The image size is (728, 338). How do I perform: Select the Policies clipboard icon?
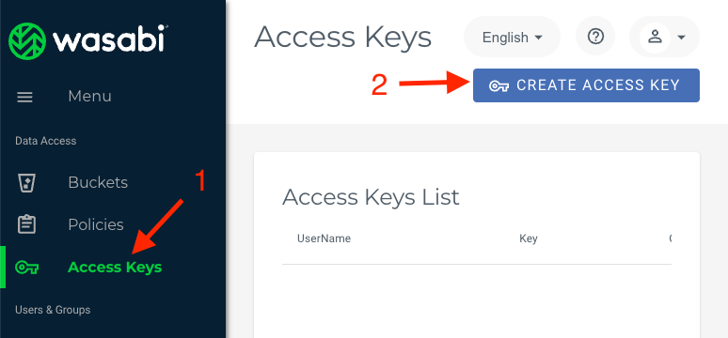pyautogui.click(x=26, y=224)
